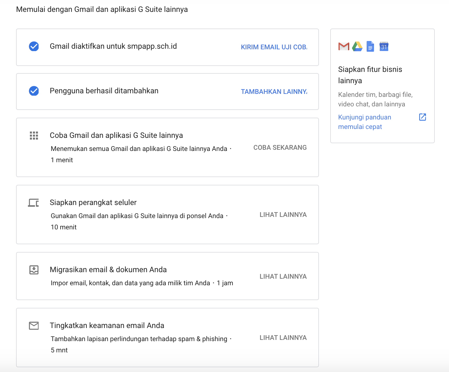Open the Google Calendar icon

click(x=384, y=46)
